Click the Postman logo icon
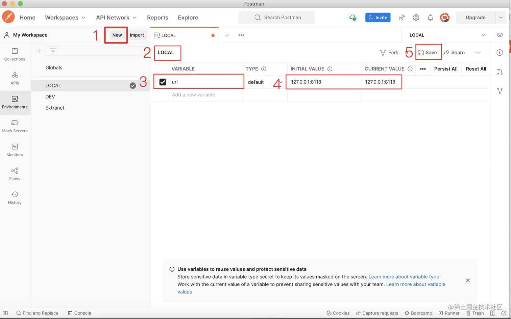The height and width of the screenshot is (319, 511). coord(8,17)
